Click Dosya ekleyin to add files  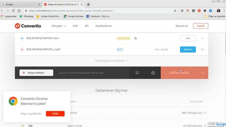(36, 73)
